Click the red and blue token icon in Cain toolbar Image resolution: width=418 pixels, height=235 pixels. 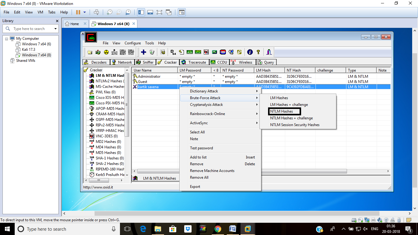(223, 52)
